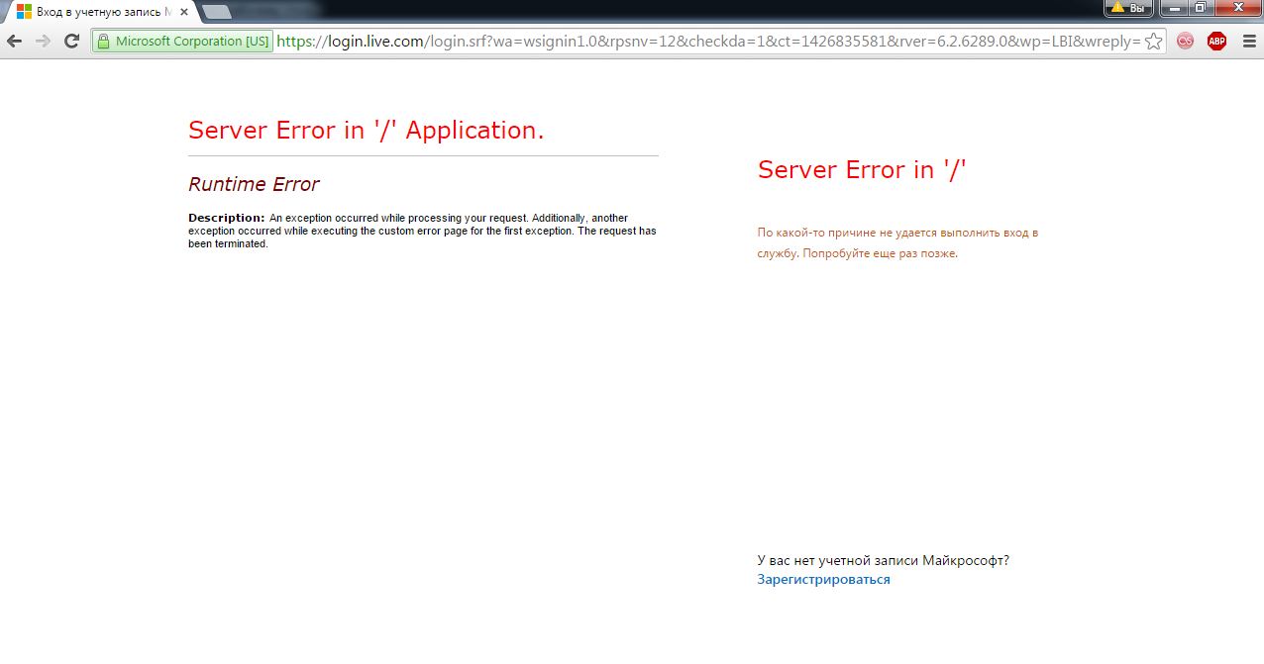Open the 'Вы' profile switcher button
The height and width of the screenshot is (664, 1264).
1128,8
